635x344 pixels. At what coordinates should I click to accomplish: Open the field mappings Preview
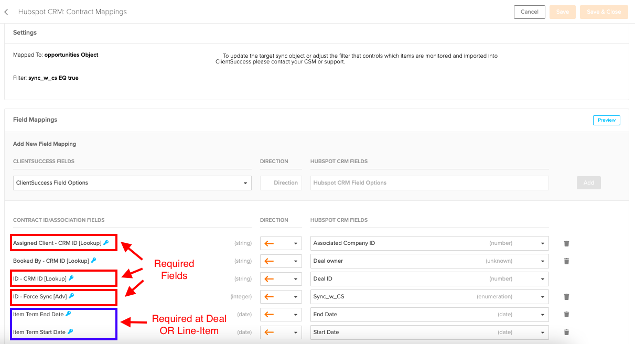click(607, 120)
